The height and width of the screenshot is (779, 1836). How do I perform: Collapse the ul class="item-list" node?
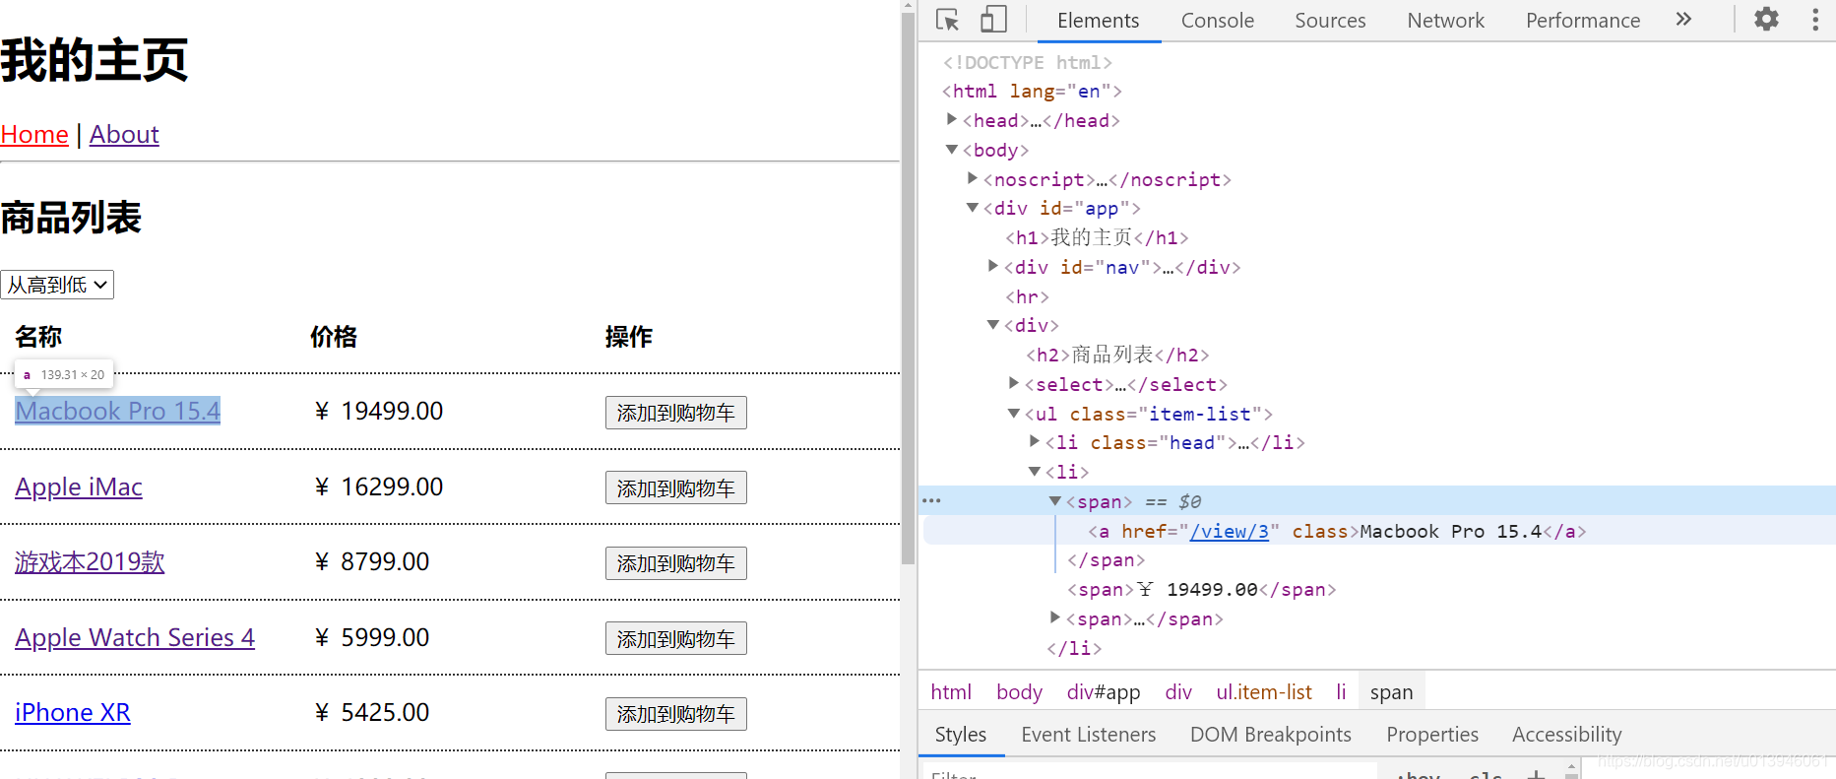click(x=1014, y=414)
